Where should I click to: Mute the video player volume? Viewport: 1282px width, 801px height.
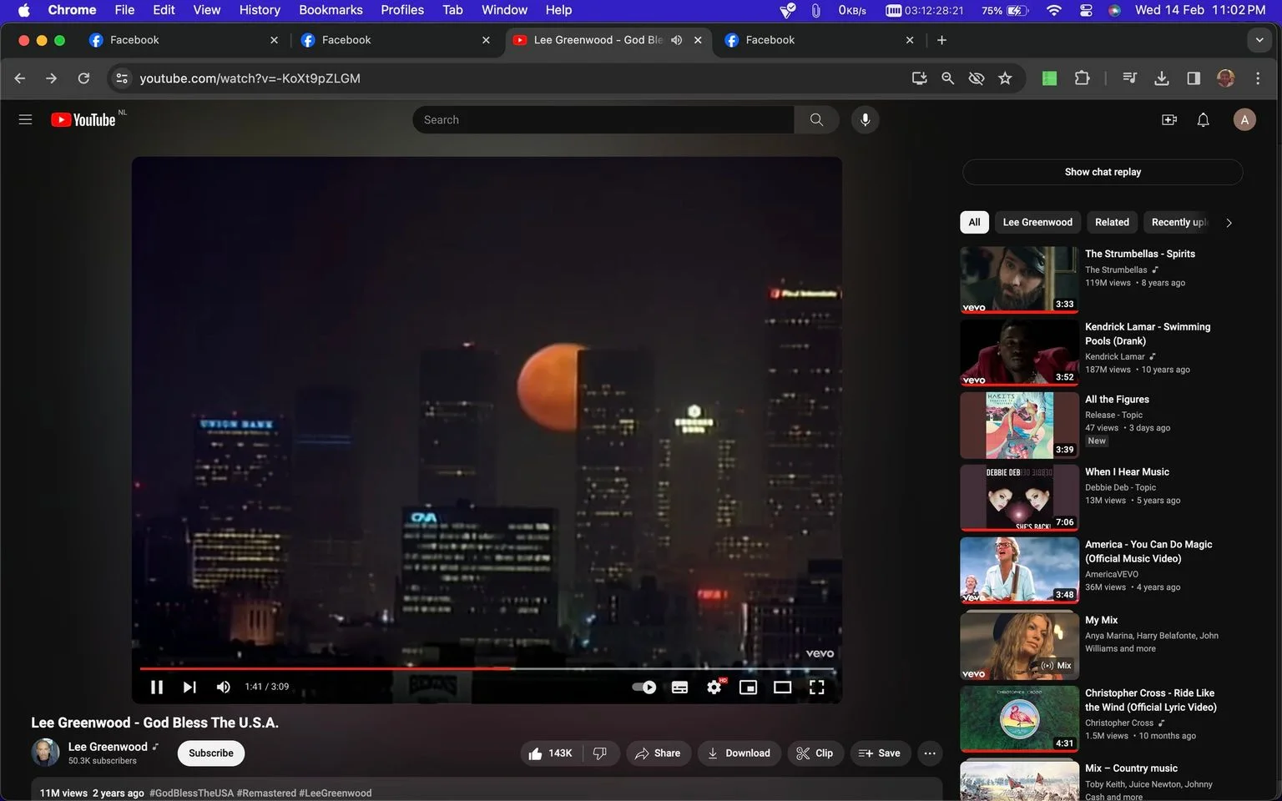click(223, 687)
